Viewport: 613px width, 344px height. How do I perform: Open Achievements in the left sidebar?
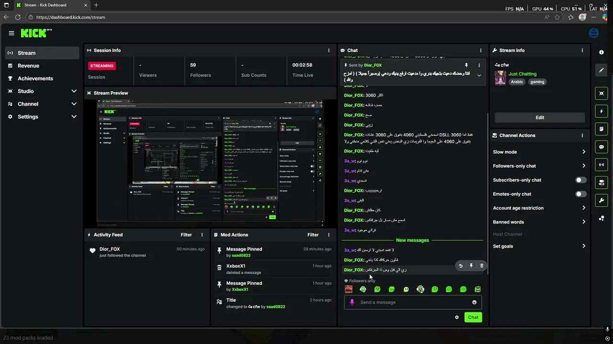(x=42, y=78)
